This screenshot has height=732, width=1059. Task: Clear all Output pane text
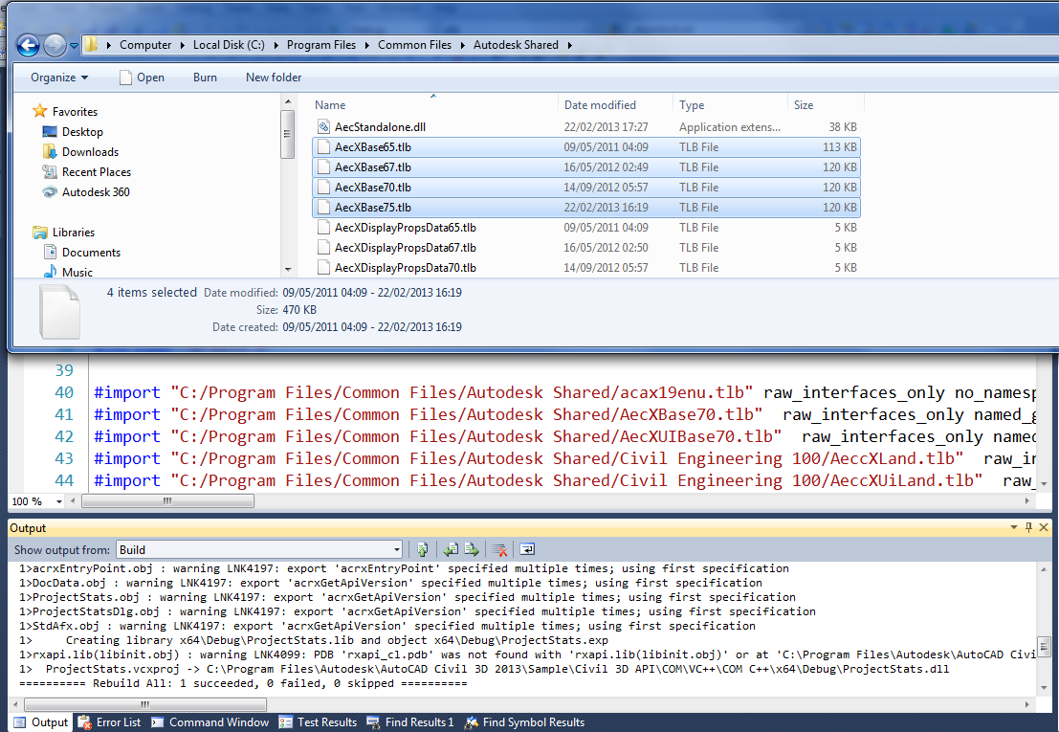[x=499, y=549]
